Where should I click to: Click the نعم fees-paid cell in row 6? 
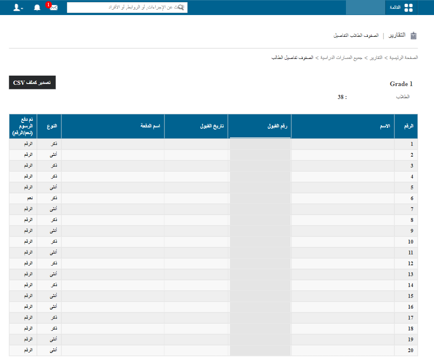click(23, 198)
